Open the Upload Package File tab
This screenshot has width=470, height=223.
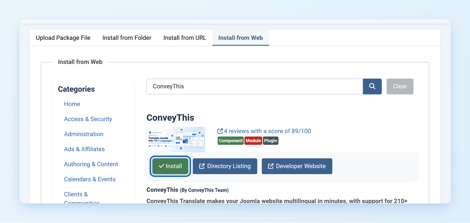point(63,38)
